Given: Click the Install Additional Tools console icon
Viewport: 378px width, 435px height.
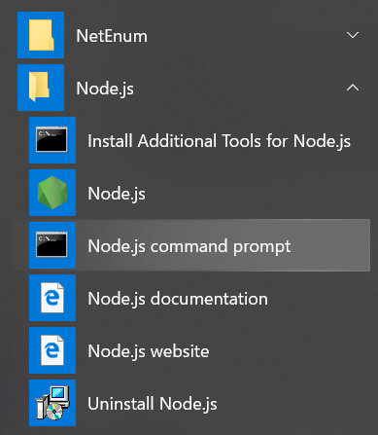Looking at the screenshot, I should pos(52,140).
